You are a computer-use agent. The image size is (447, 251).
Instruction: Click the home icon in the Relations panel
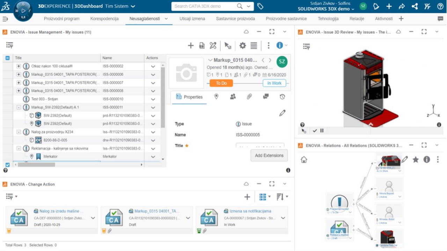click(x=303, y=159)
